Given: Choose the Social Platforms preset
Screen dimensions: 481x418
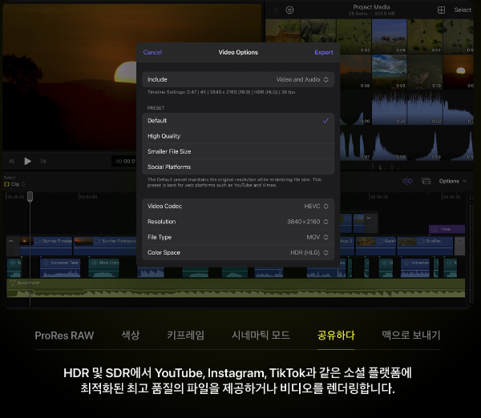Looking at the screenshot, I should pyautogui.click(x=238, y=167).
